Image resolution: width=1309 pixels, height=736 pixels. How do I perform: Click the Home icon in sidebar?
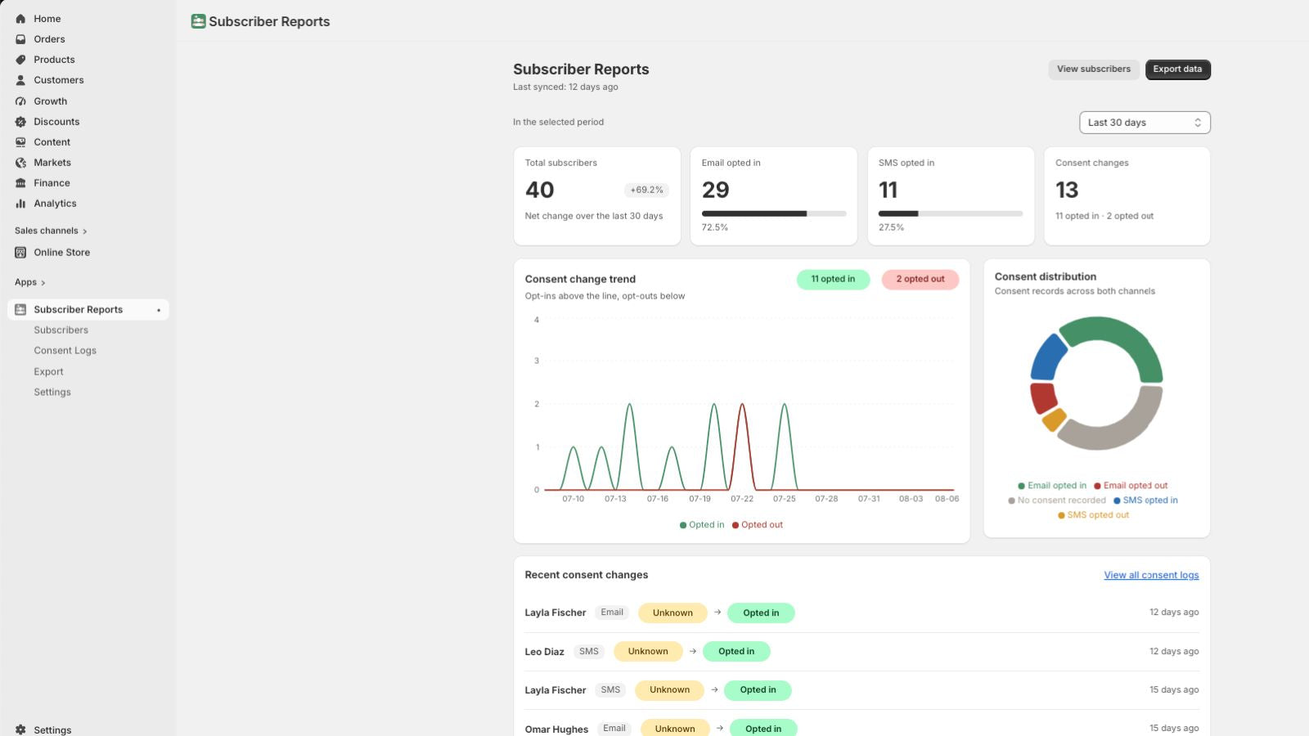[x=20, y=19]
